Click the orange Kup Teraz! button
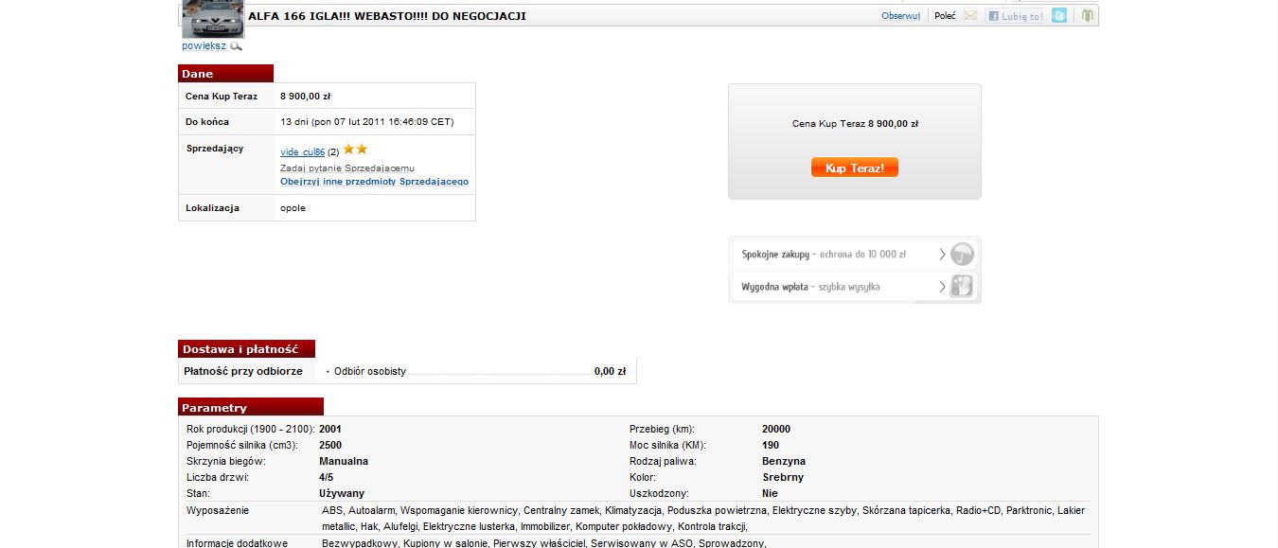The height and width of the screenshot is (548, 1278). [x=854, y=168]
